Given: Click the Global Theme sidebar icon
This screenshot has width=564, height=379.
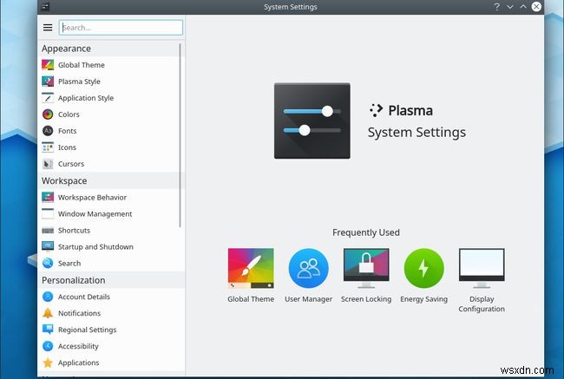Looking at the screenshot, I should [48, 65].
